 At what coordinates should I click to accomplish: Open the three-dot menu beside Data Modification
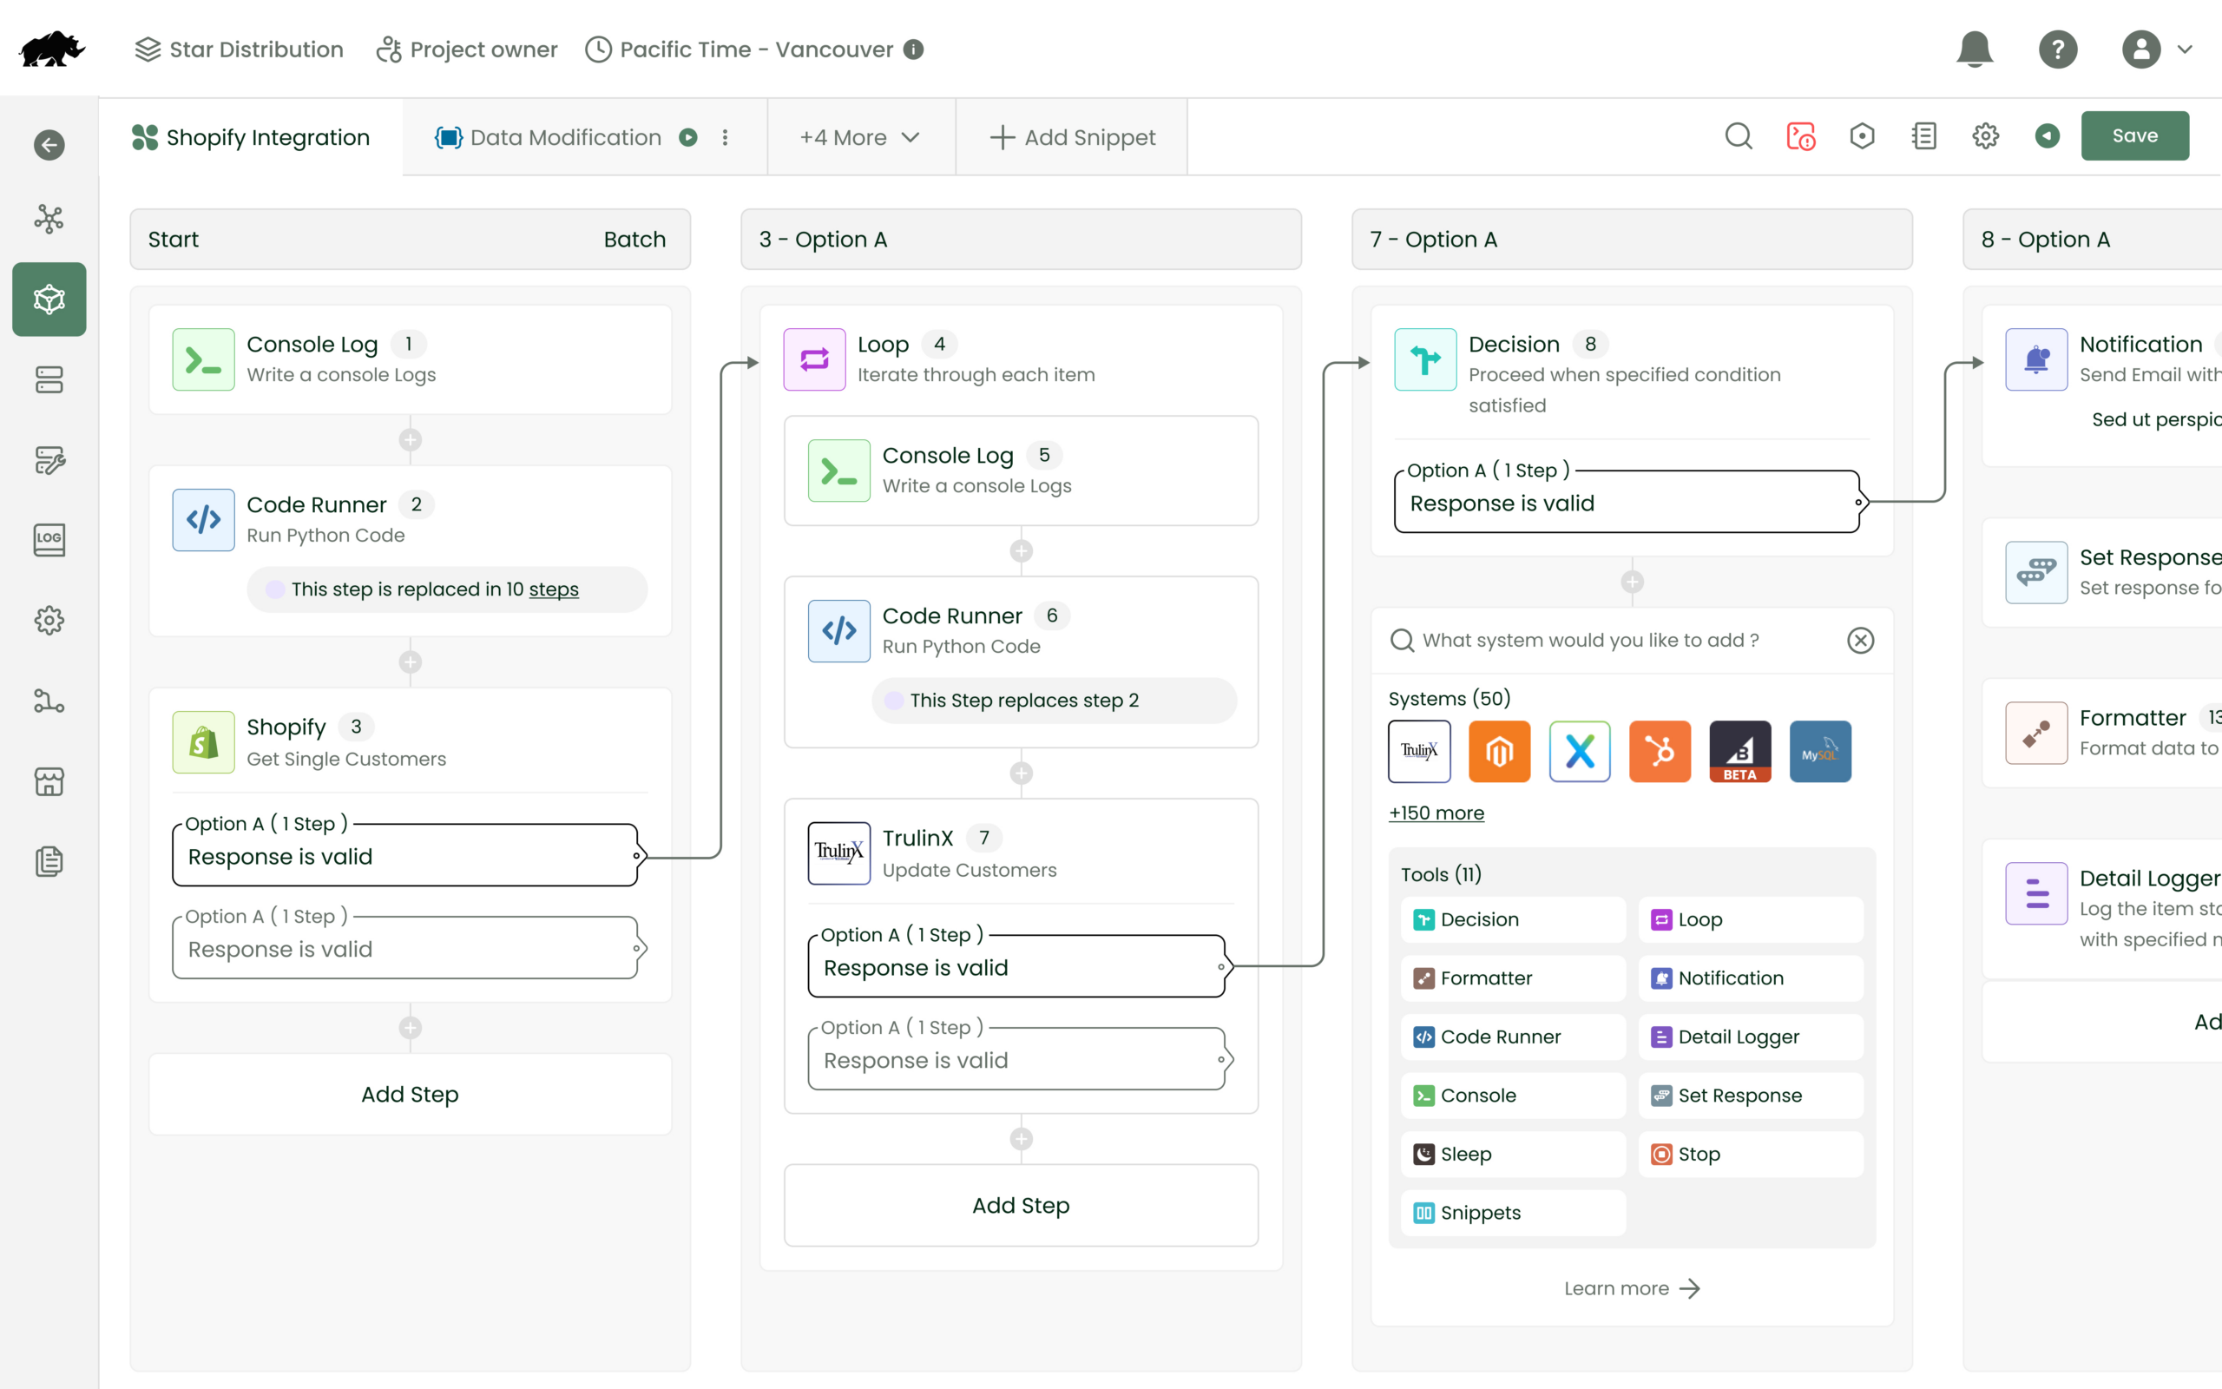(726, 137)
